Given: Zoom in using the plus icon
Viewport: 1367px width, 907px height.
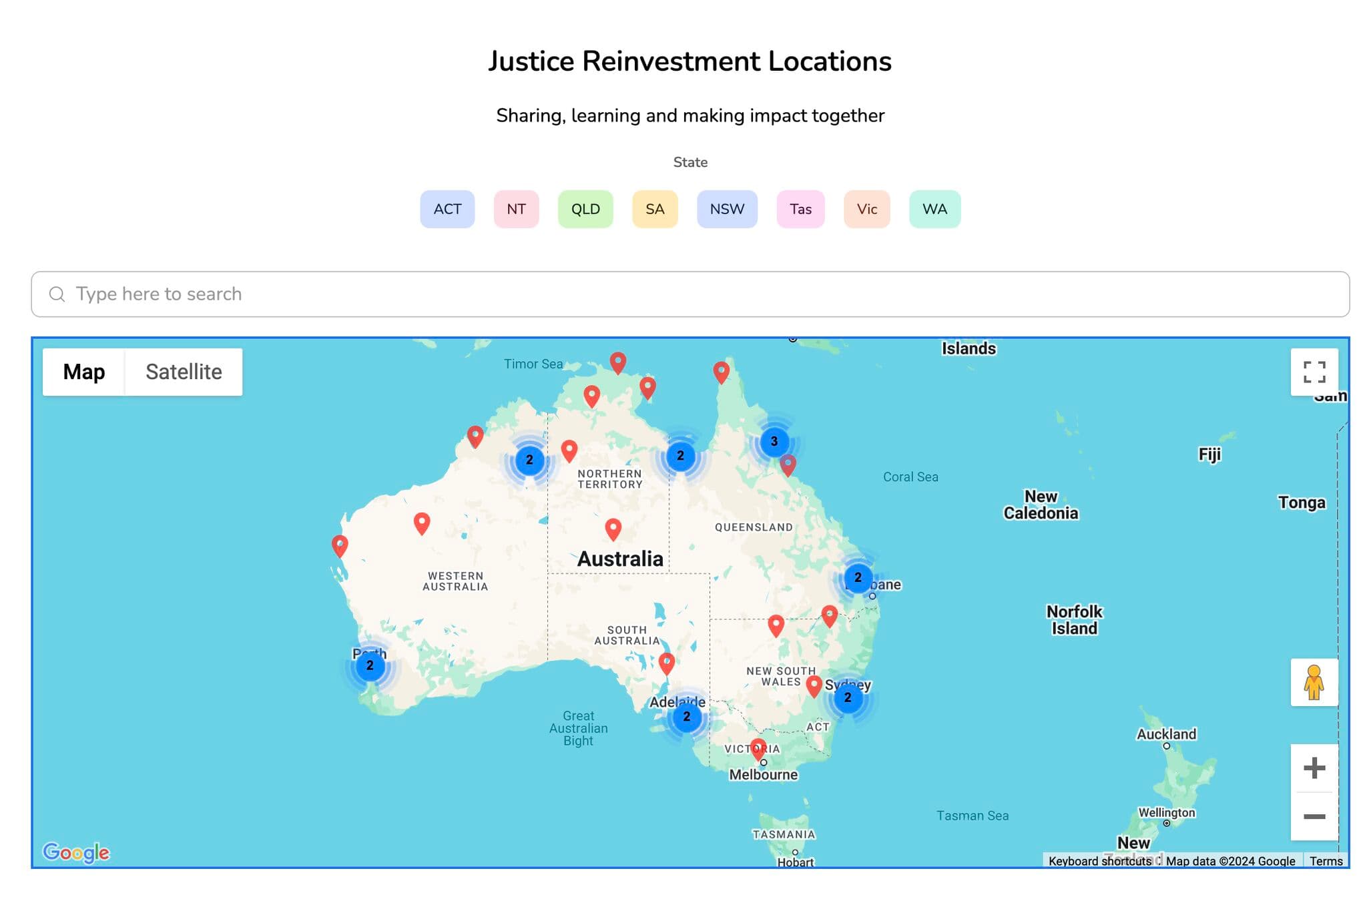Looking at the screenshot, I should pos(1314,766).
